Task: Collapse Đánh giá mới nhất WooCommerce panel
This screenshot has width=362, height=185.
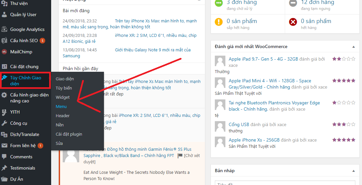Action: pyautogui.click(x=353, y=47)
